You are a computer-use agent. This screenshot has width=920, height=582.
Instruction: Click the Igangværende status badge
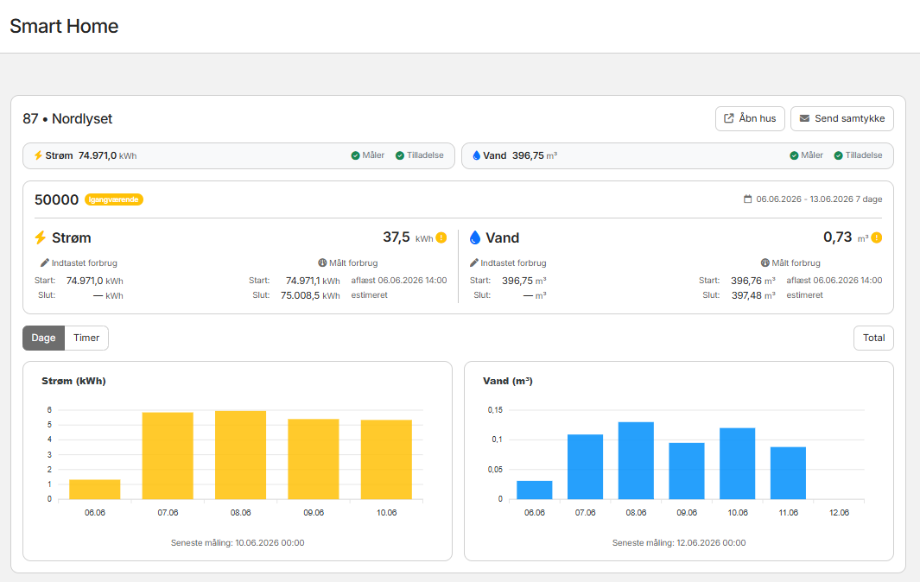pyautogui.click(x=114, y=199)
